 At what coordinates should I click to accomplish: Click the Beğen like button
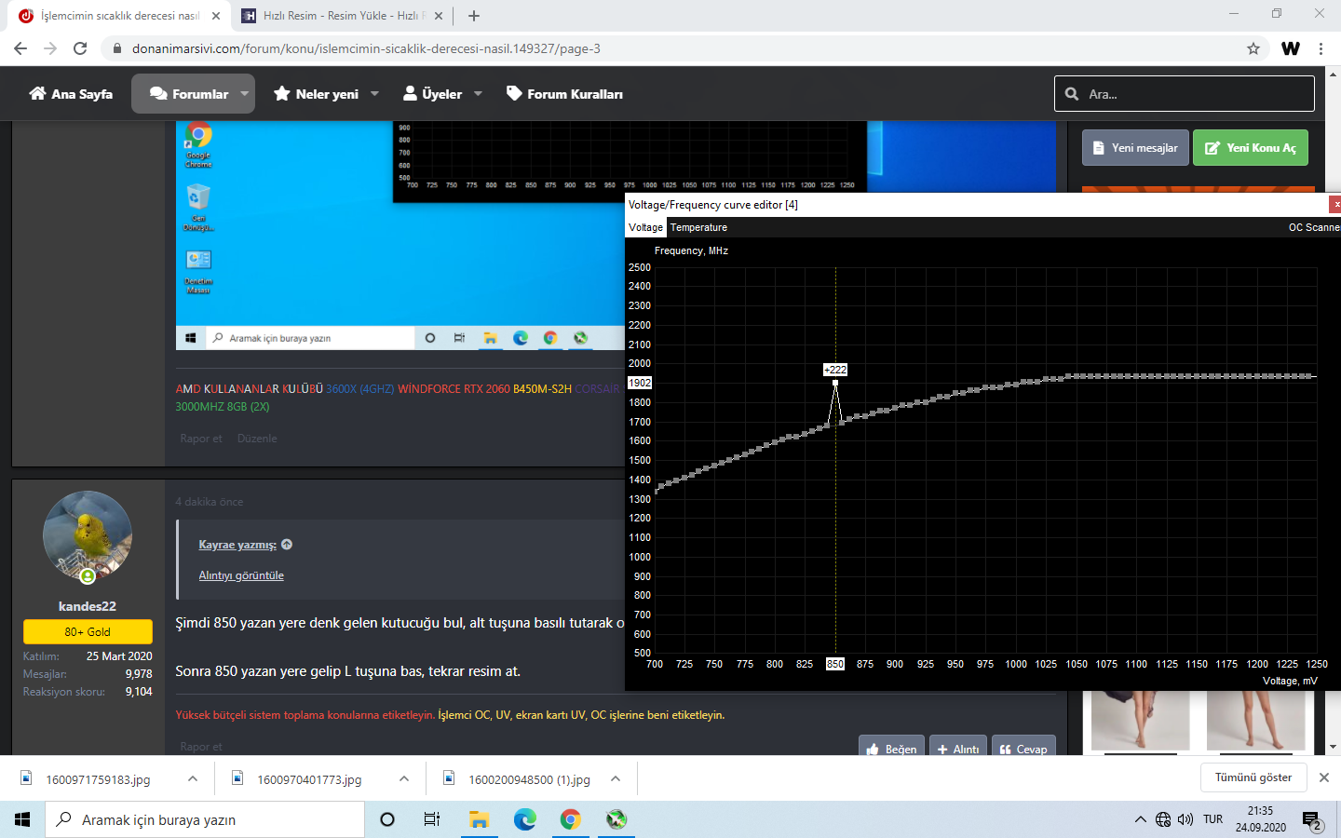point(891,749)
